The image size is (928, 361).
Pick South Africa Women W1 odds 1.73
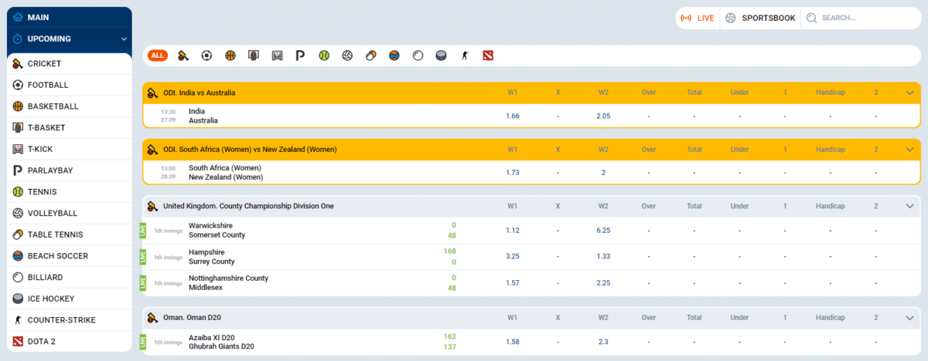(513, 173)
